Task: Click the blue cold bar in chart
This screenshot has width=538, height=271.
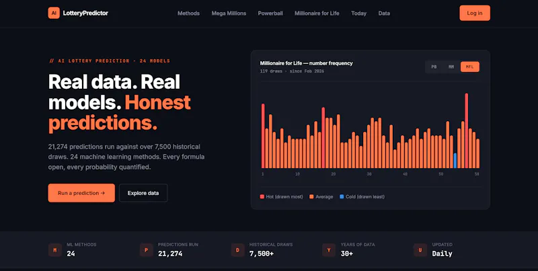Action: [455, 161]
